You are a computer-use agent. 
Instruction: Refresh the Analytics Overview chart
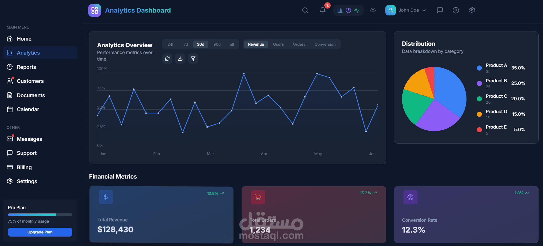click(x=167, y=59)
